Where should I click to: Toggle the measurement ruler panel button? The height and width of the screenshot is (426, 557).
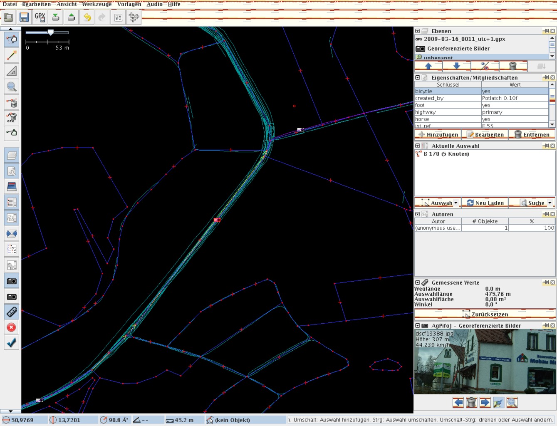point(12,312)
